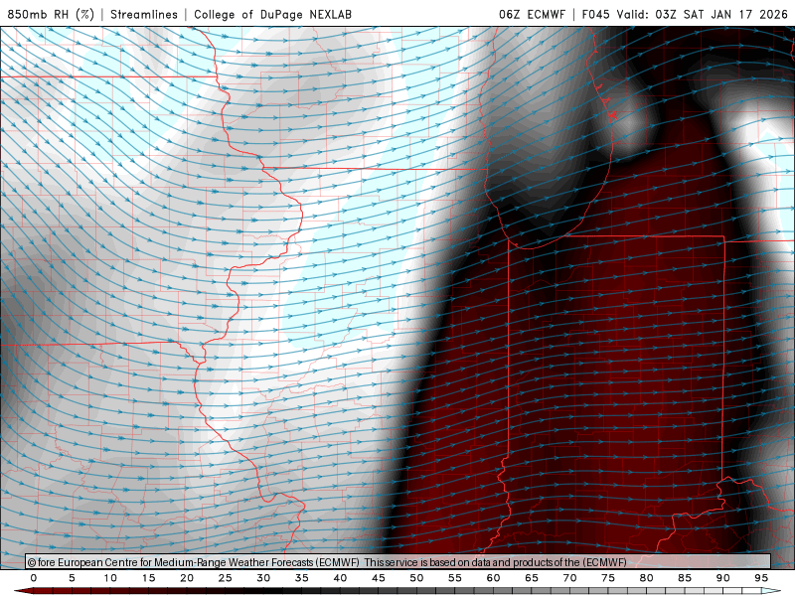Click the "850mb RH (%)" title text

[51, 14]
